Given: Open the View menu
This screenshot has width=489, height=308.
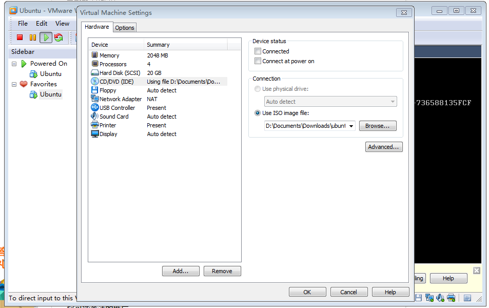Looking at the screenshot, I should coord(63,24).
